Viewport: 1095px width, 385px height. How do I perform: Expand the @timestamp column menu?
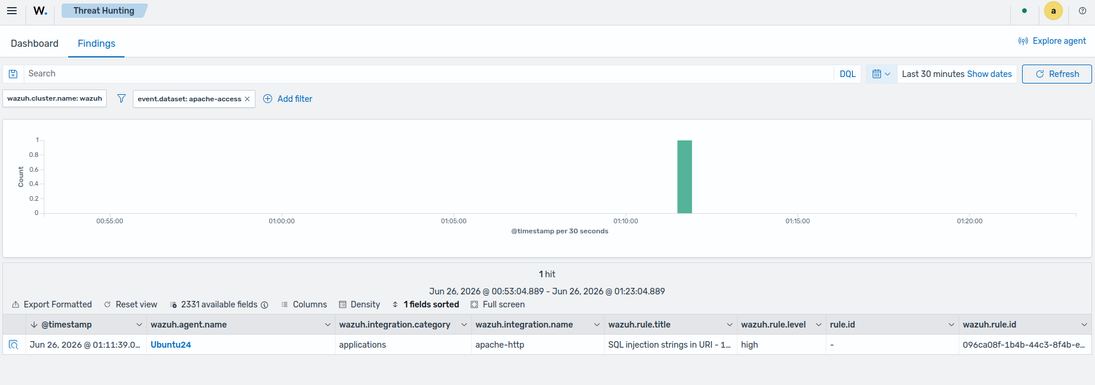(139, 325)
